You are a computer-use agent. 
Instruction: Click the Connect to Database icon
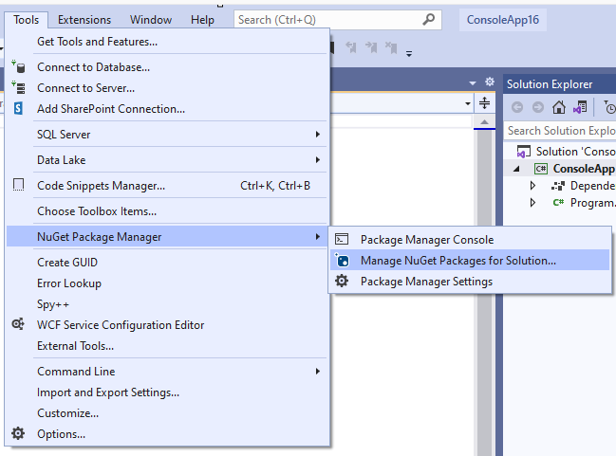point(18,66)
